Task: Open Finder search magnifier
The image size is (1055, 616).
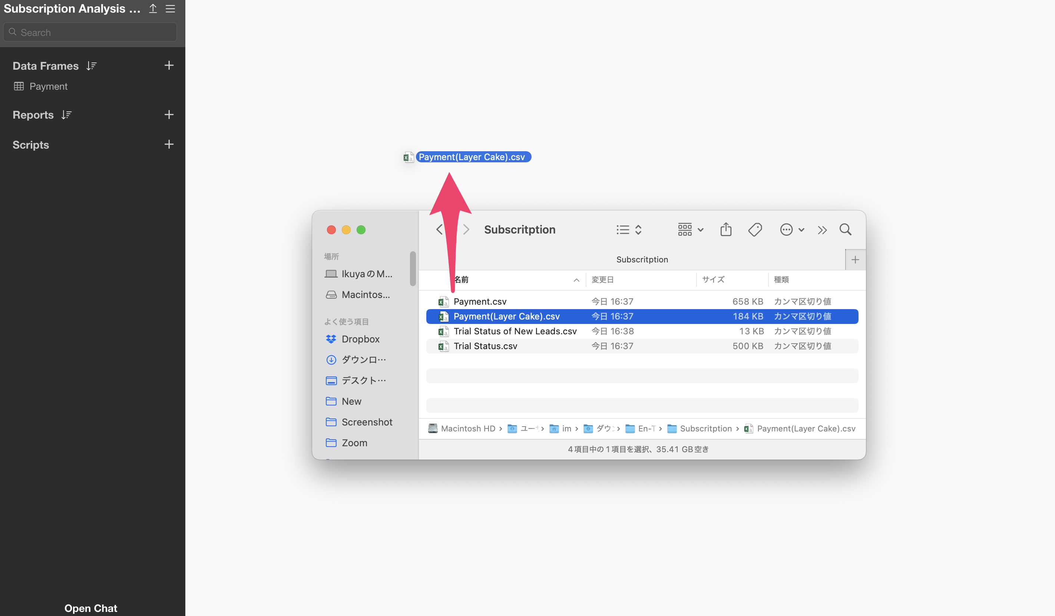Action: 845,229
